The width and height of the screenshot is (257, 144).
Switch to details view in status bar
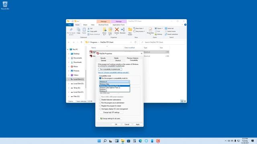point(182,101)
